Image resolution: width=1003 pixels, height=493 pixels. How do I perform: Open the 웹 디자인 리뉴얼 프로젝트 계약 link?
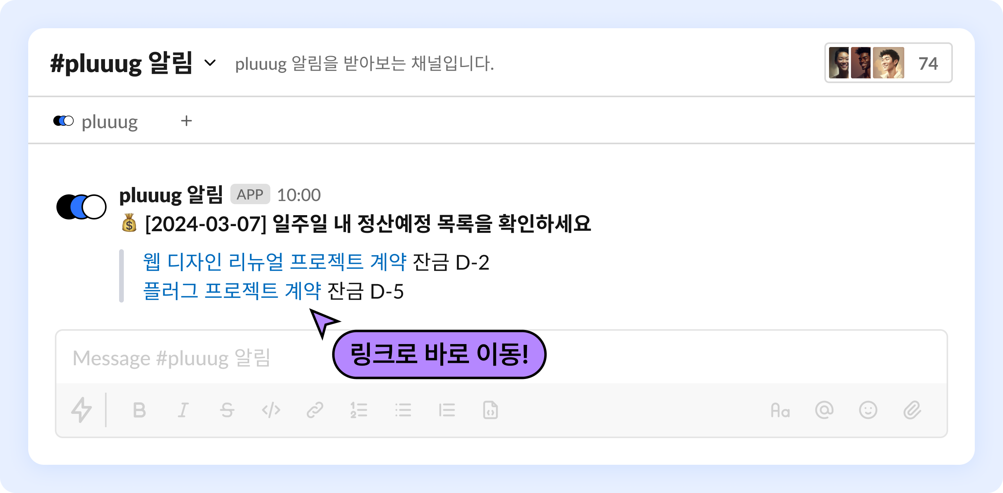275,262
